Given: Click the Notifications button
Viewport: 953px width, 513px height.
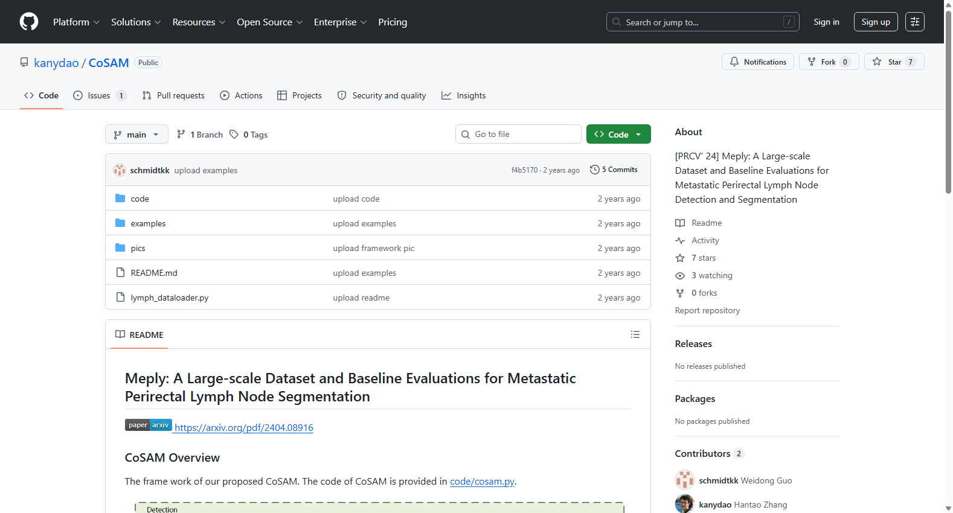Looking at the screenshot, I should [758, 62].
